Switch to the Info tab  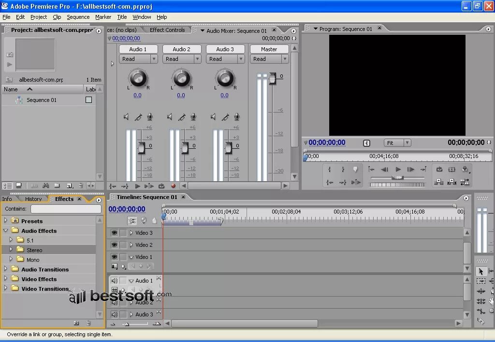(x=7, y=199)
